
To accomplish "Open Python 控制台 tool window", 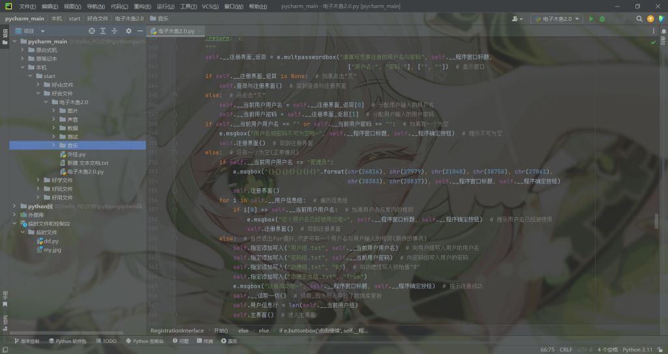I will (x=144, y=341).
